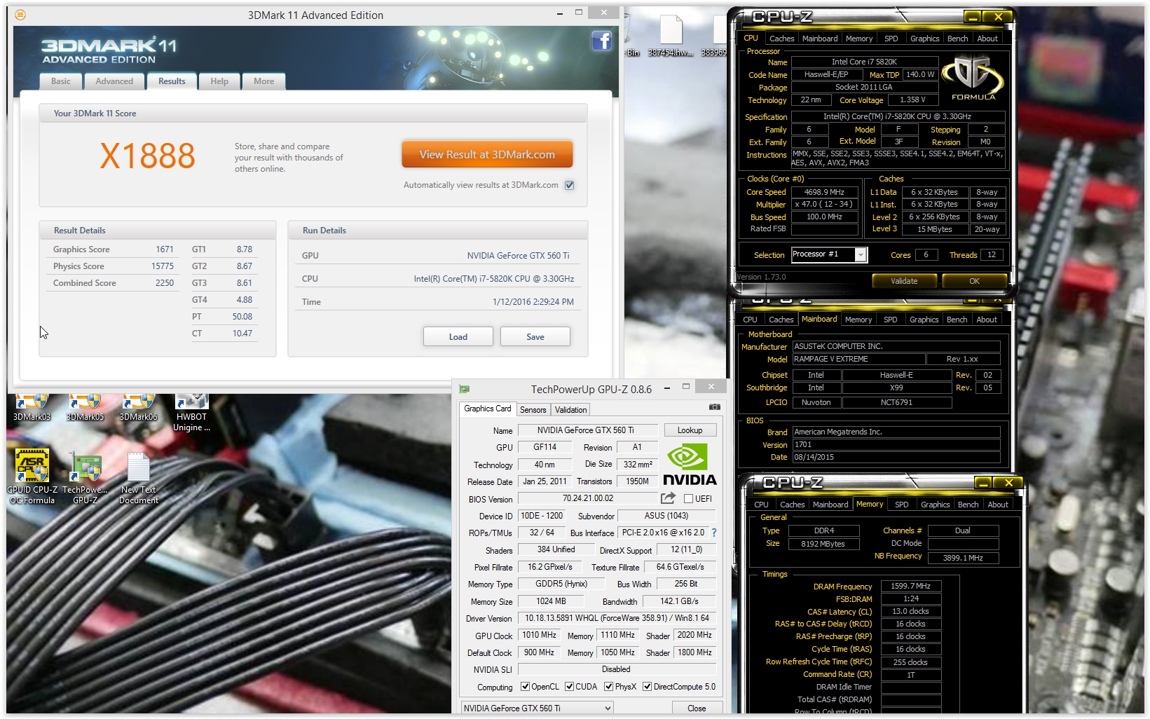Toggle automatically view results at 3DMark.com
Image resolution: width=1150 pixels, height=719 pixels.
(570, 185)
